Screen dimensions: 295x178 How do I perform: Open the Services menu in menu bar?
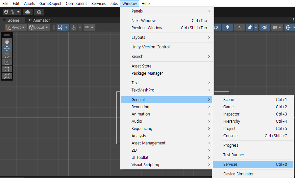tap(98, 3)
